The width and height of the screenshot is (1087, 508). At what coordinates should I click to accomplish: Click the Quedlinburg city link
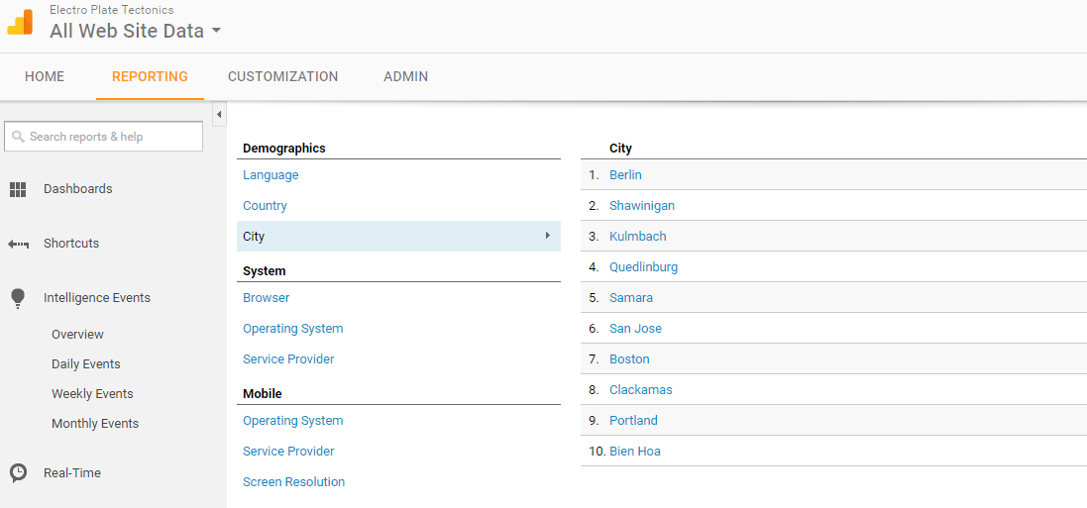click(643, 267)
